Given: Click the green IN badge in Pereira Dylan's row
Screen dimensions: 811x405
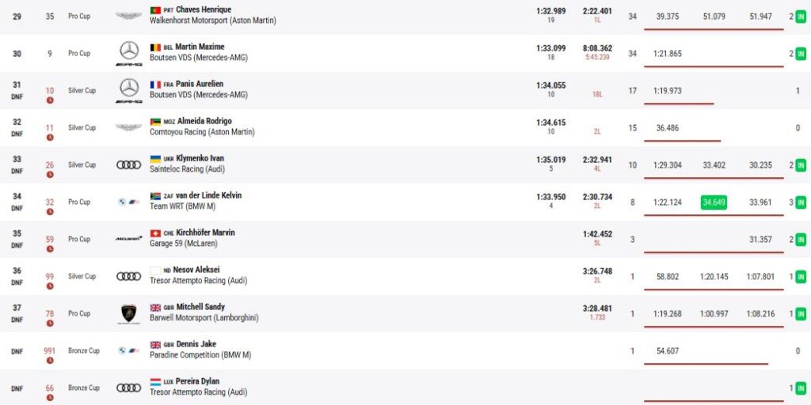Looking at the screenshot, I should coord(801,388).
